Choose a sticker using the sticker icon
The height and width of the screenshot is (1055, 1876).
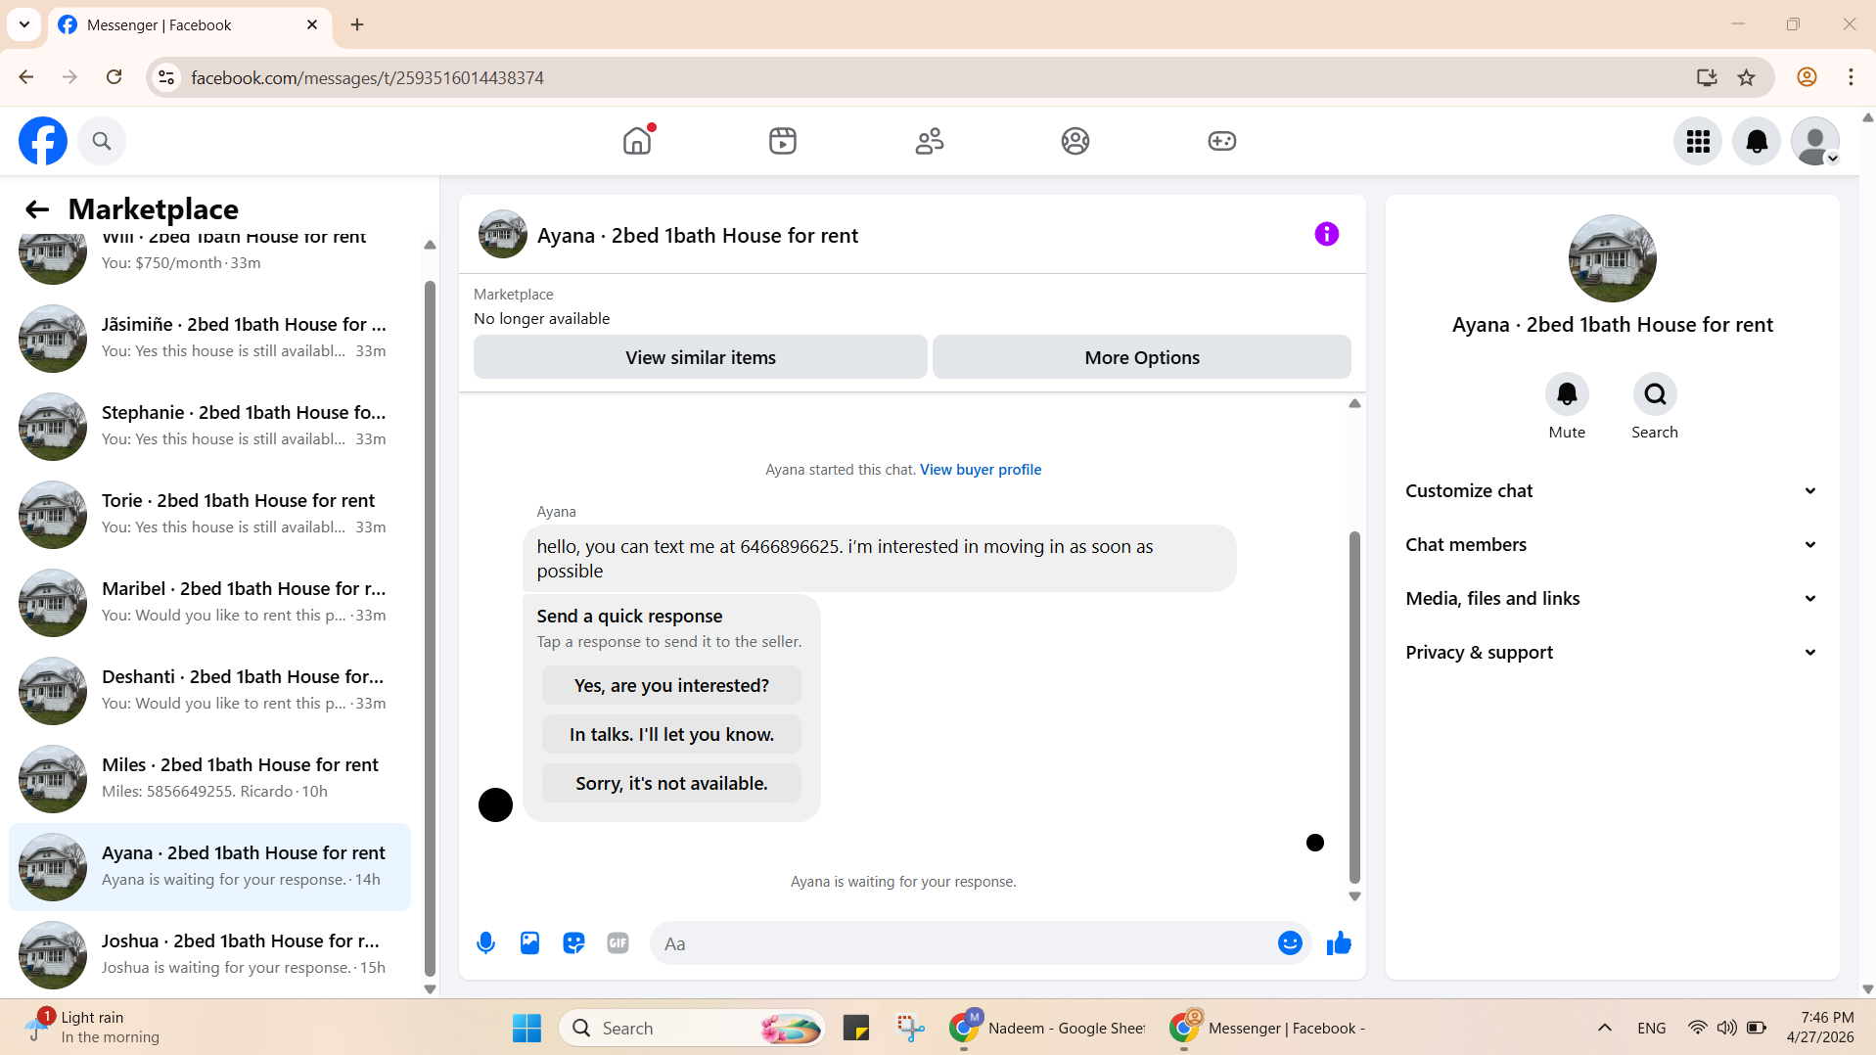click(573, 943)
